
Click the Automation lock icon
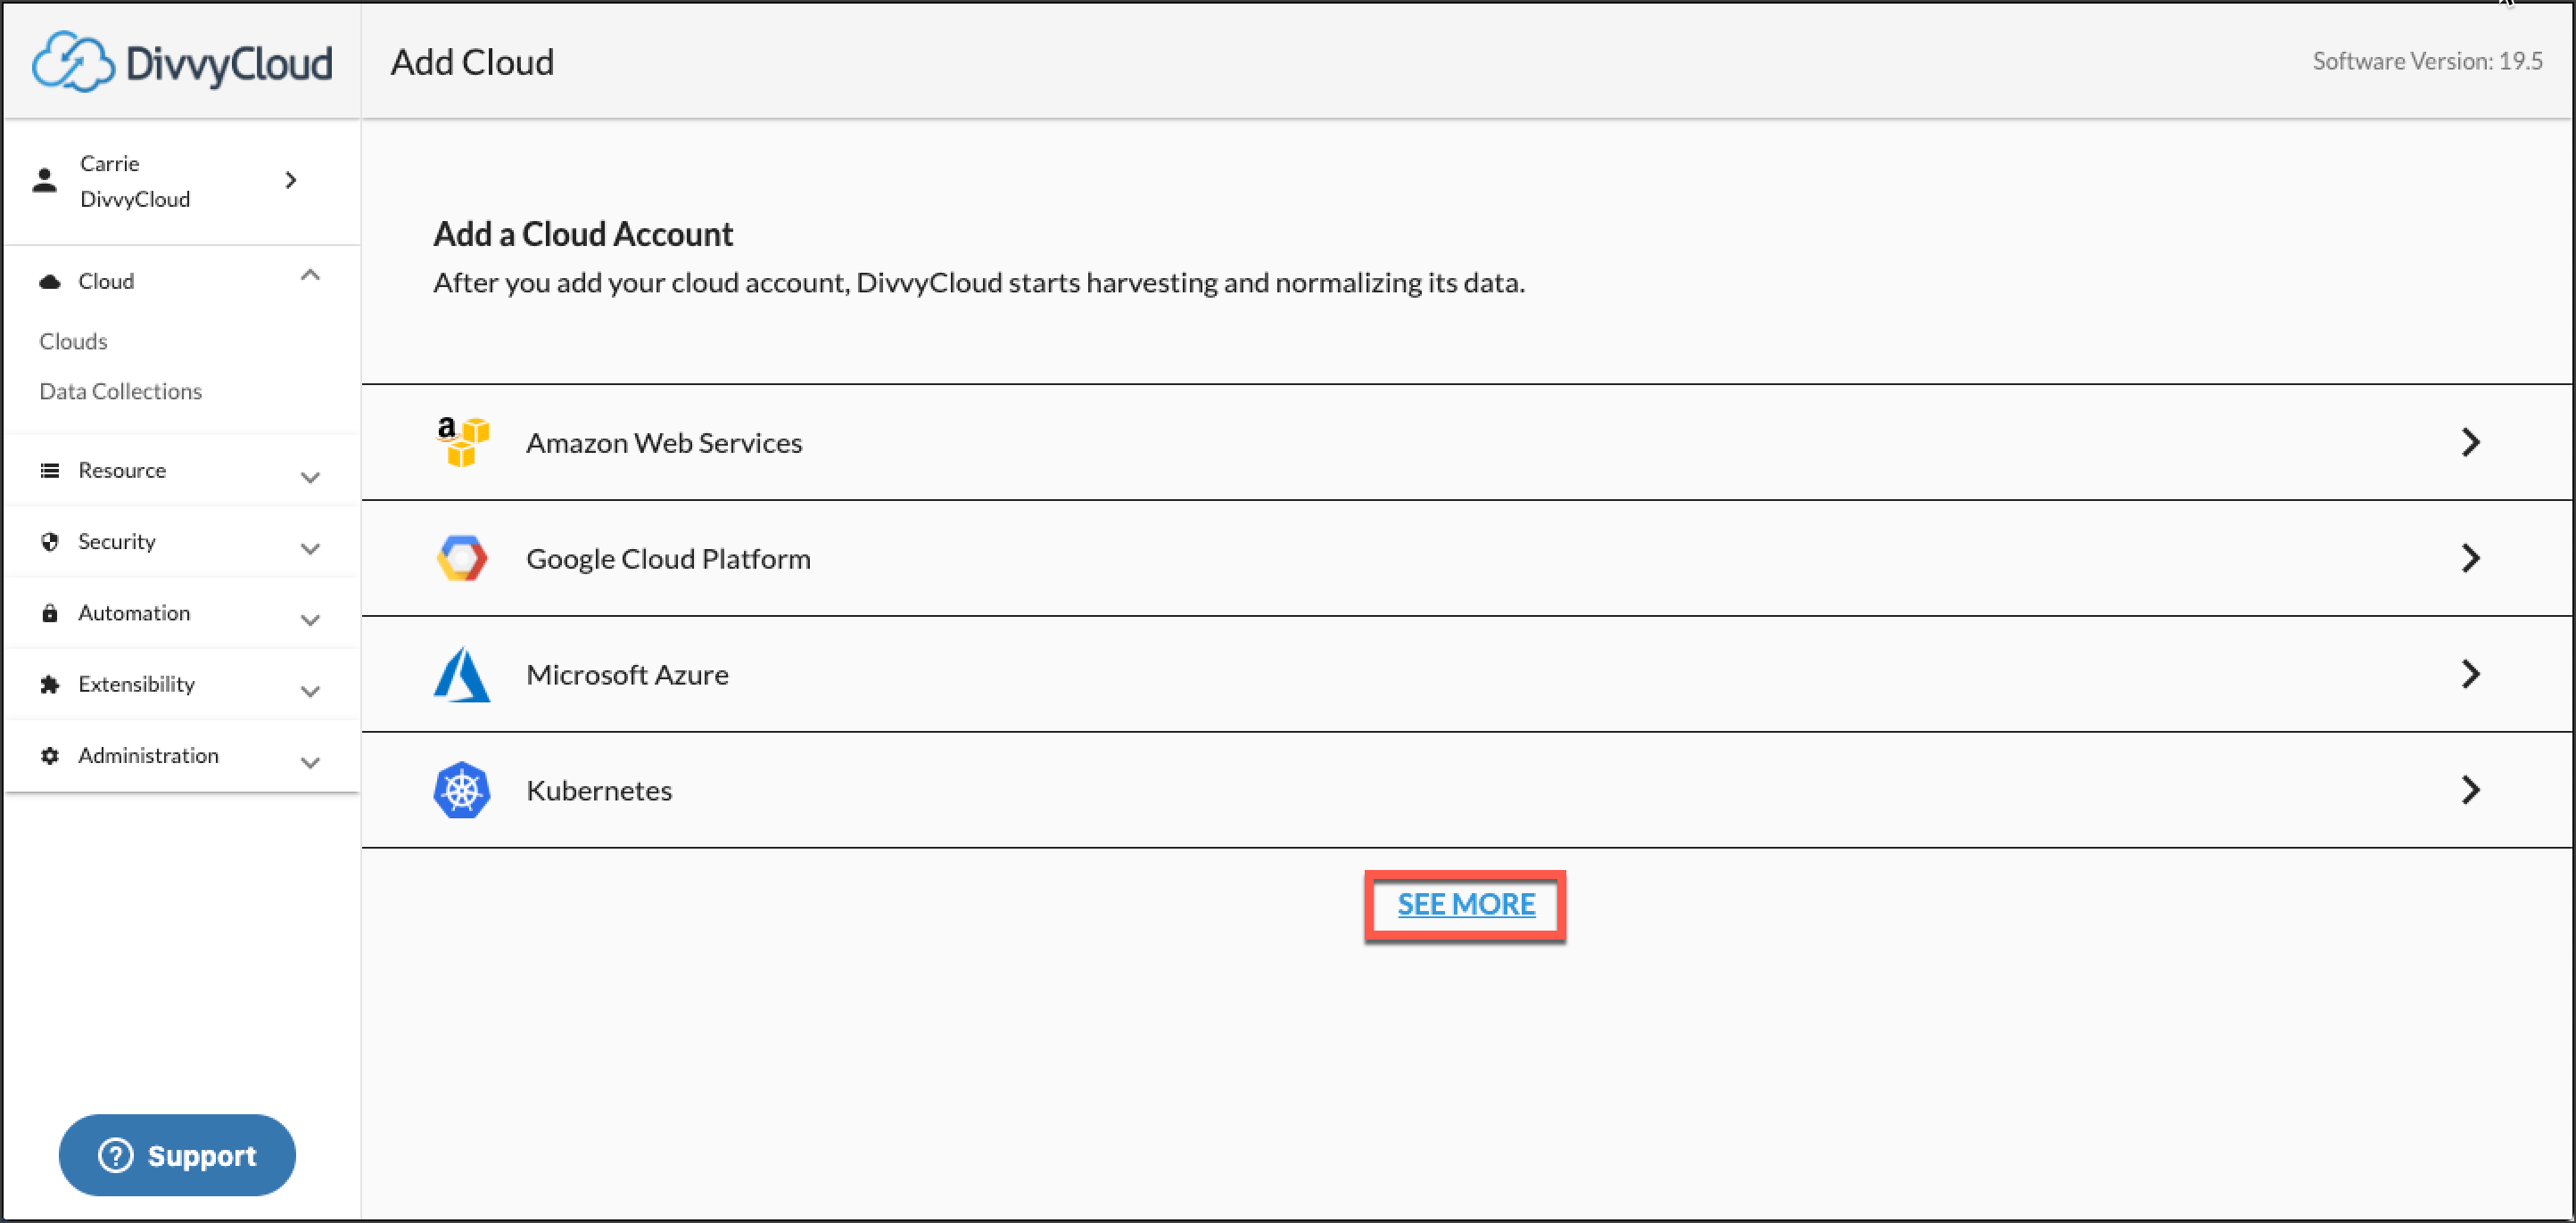pos(49,612)
